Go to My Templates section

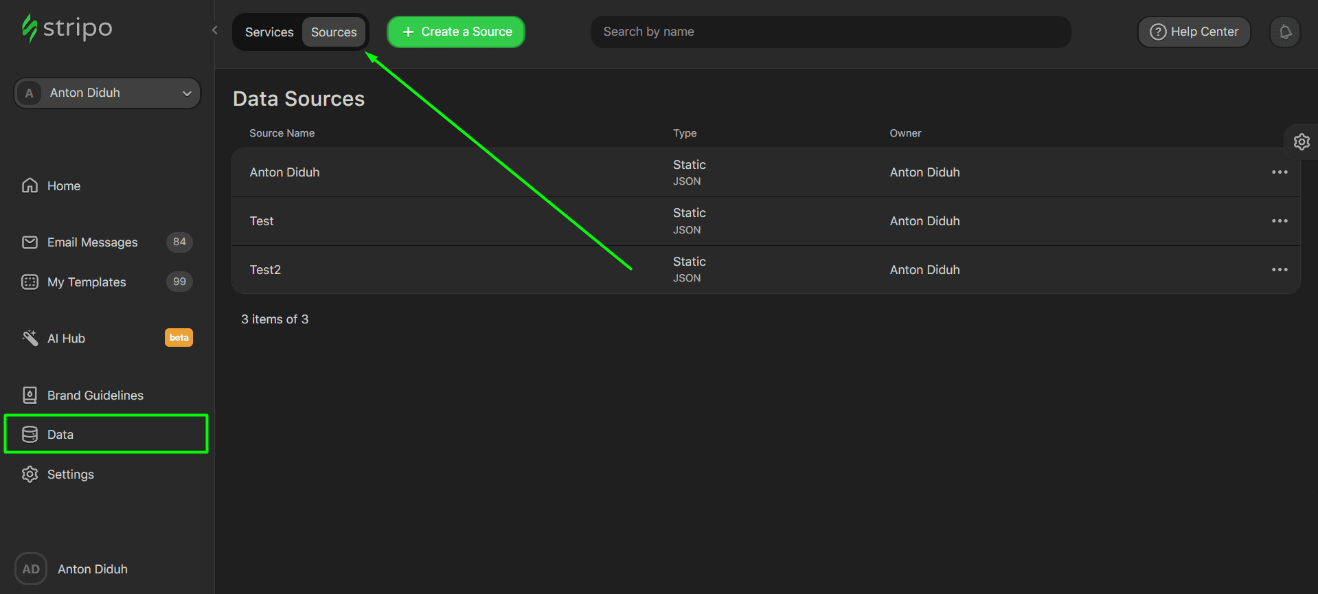(x=87, y=282)
